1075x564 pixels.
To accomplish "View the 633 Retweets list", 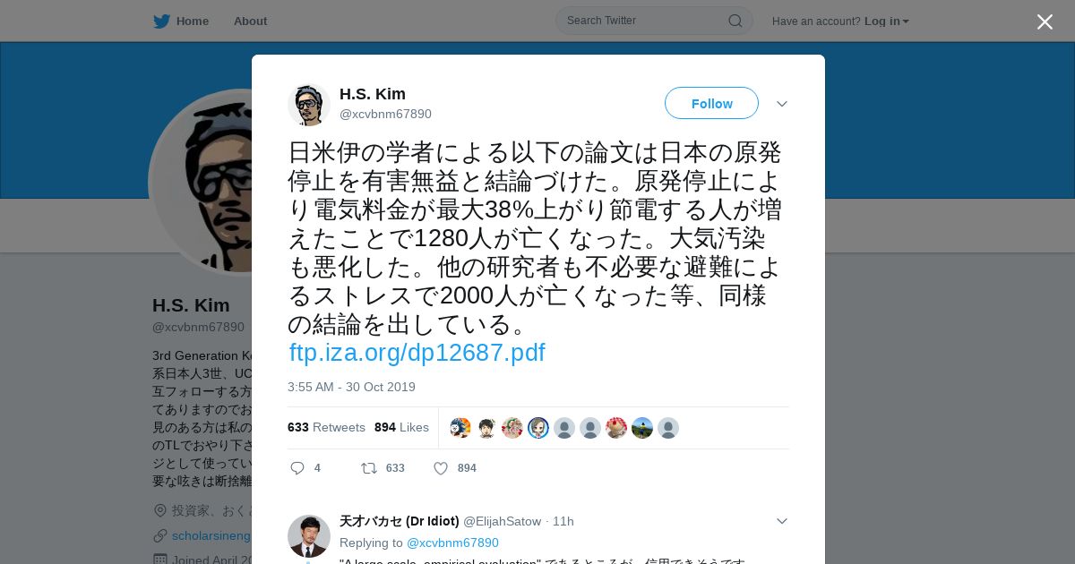I will [x=326, y=428].
